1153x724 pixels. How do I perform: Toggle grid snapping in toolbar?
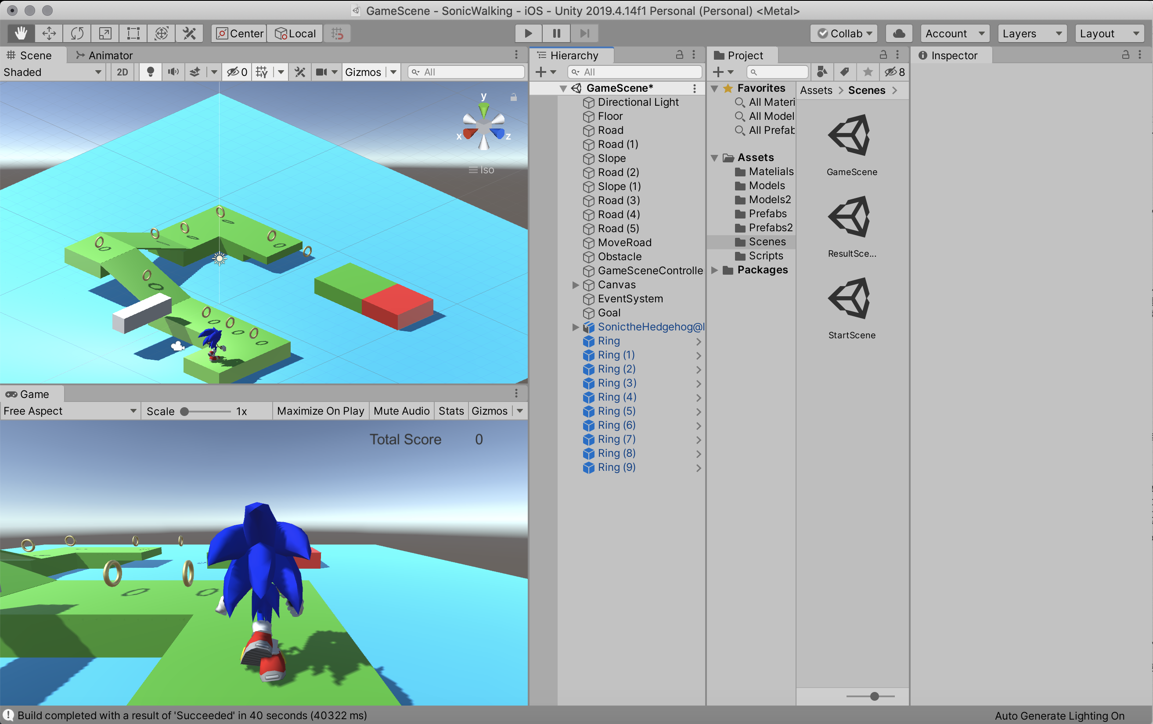coord(337,33)
